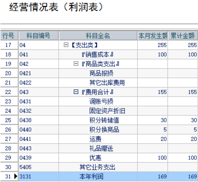198x182 pixels.
Task: Click the 本月发生额 column header
Action: point(153,36)
